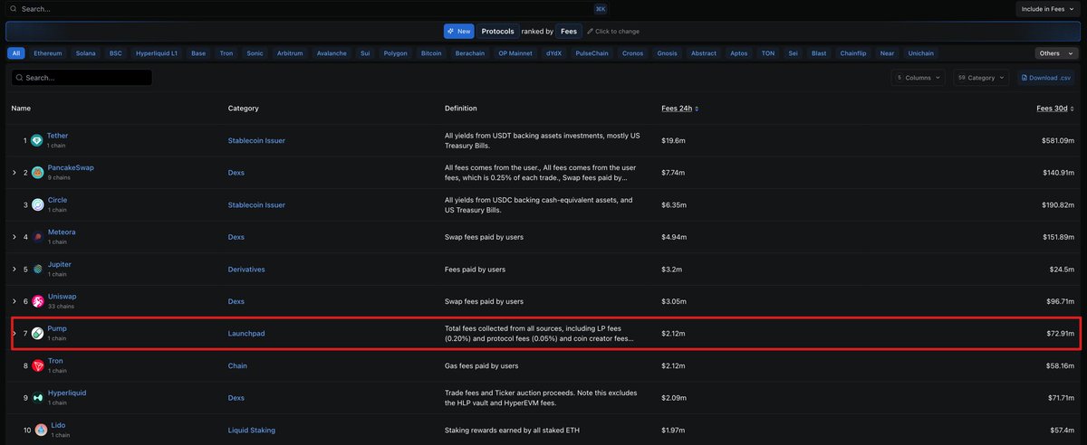Image resolution: width=1087 pixels, height=445 pixels.
Task: Select the Hyperliquid L1 chain tab
Action: pos(159,53)
